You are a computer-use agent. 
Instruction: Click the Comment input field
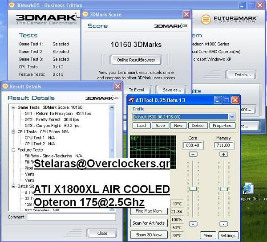point(71,217)
